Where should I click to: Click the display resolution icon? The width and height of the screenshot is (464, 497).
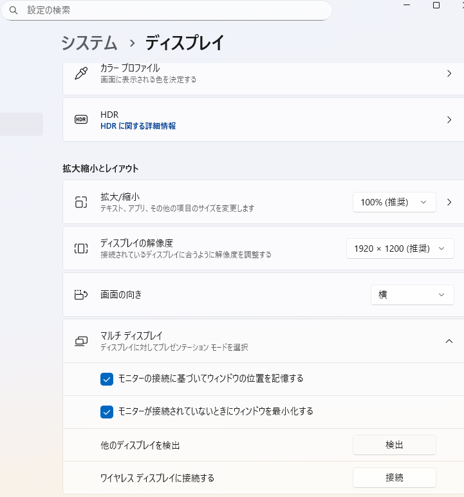tap(81, 248)
